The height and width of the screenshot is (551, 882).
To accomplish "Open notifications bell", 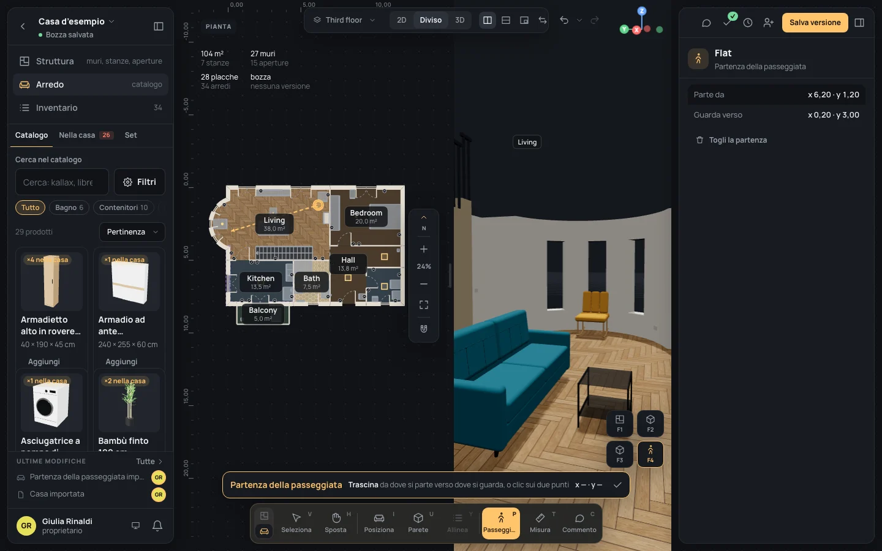I will [157, 526].
